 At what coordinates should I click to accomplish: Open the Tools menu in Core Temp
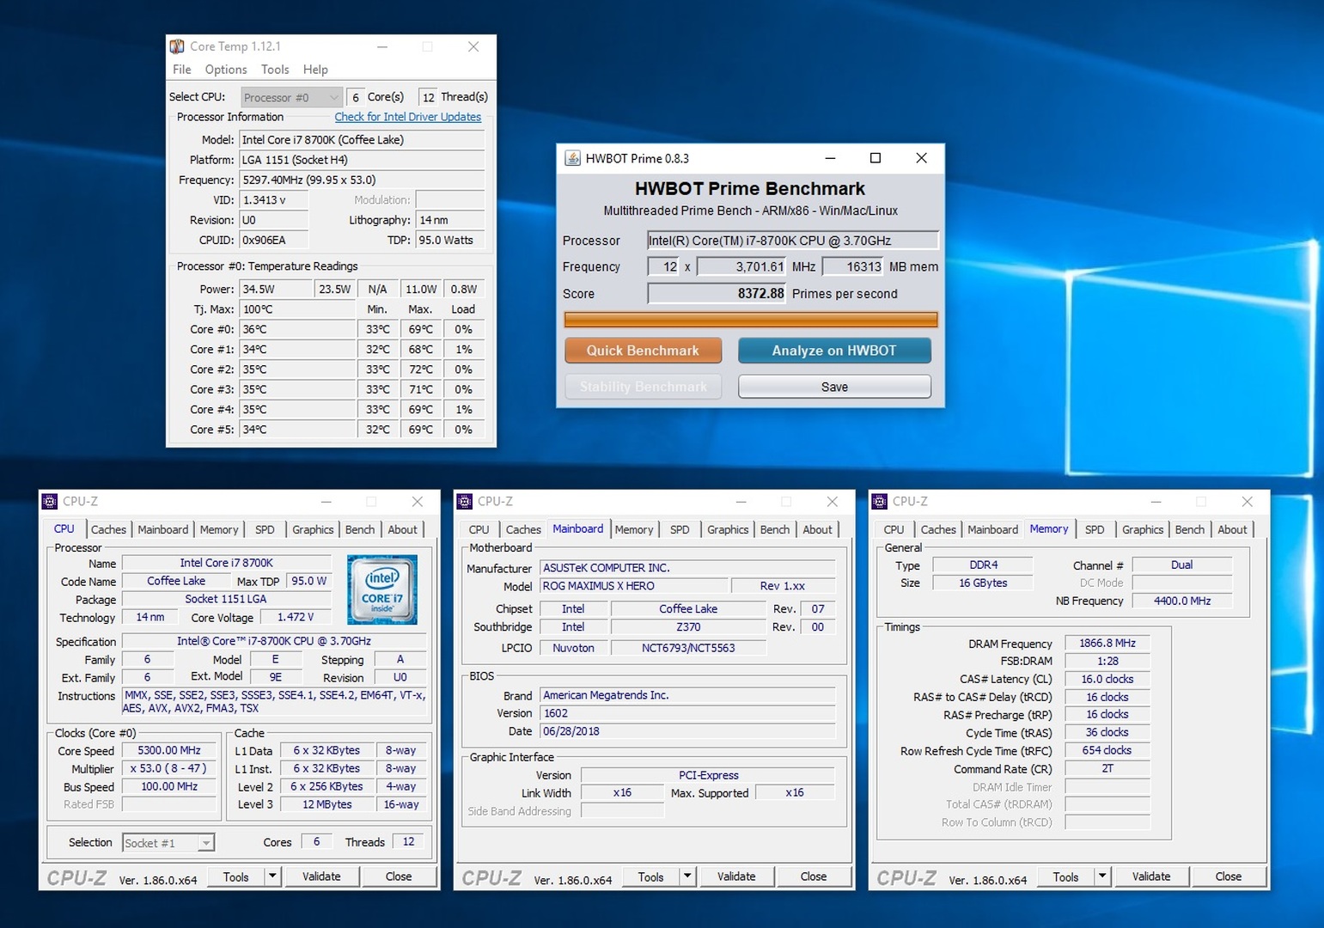click(275, 70)
